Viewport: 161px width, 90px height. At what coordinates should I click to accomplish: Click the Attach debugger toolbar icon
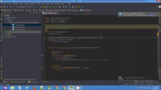(60, 7)
